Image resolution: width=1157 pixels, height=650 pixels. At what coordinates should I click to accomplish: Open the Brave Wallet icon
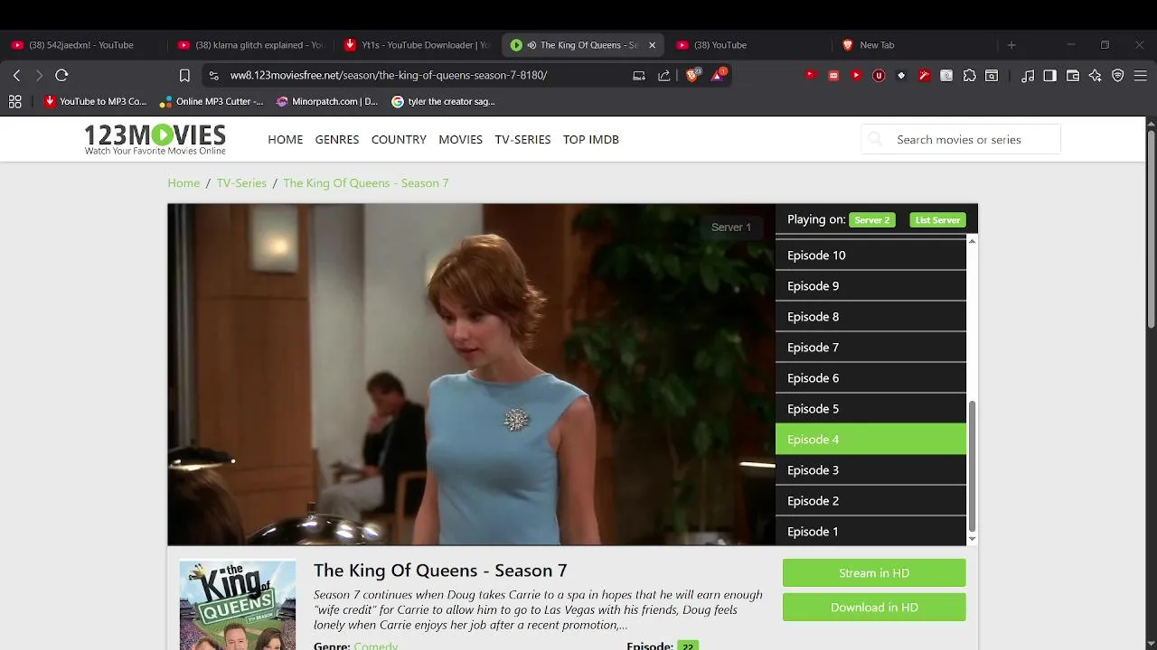tap(1073, 76)
